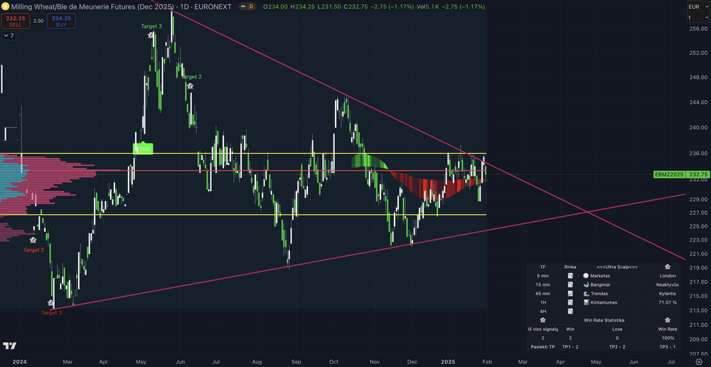Click the EBMZ2025 232.75 price label

682,174
